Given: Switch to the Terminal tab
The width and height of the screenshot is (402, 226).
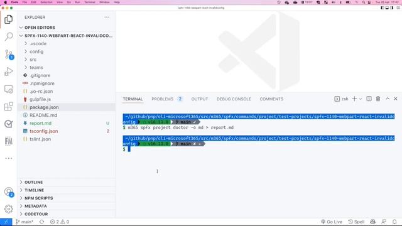Looking at the screenshot, I should 133,99.
